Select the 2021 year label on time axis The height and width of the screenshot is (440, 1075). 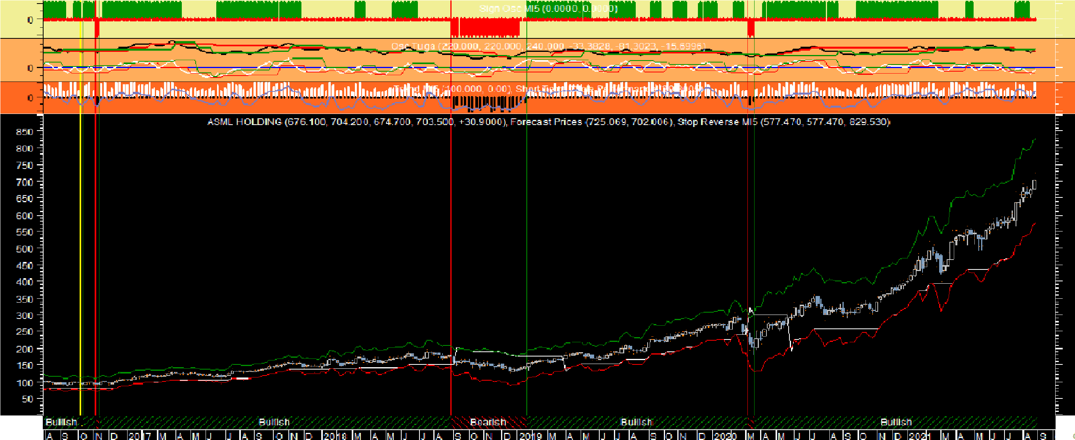[920, 436]
